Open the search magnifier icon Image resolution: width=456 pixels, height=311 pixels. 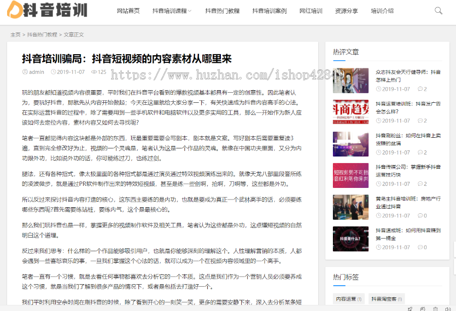(438, 11)
